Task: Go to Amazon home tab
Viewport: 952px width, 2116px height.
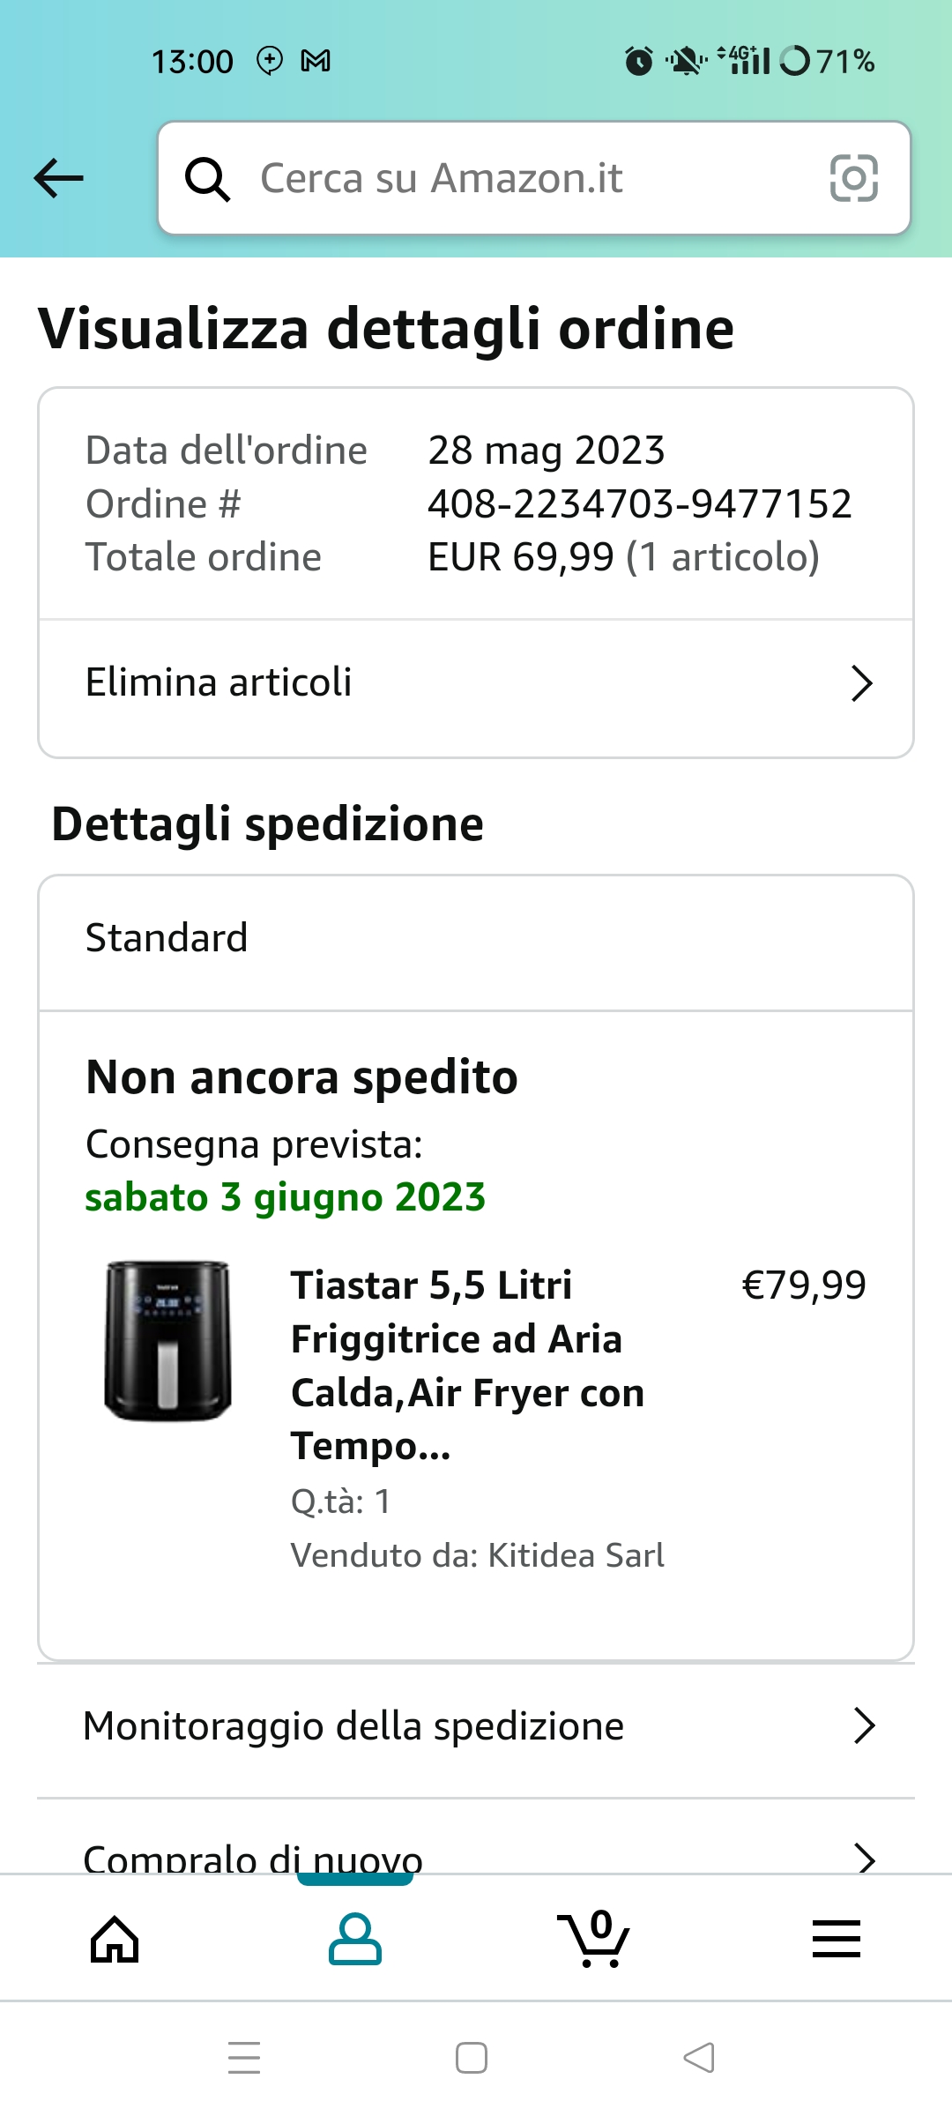Action: (115, 1940)
